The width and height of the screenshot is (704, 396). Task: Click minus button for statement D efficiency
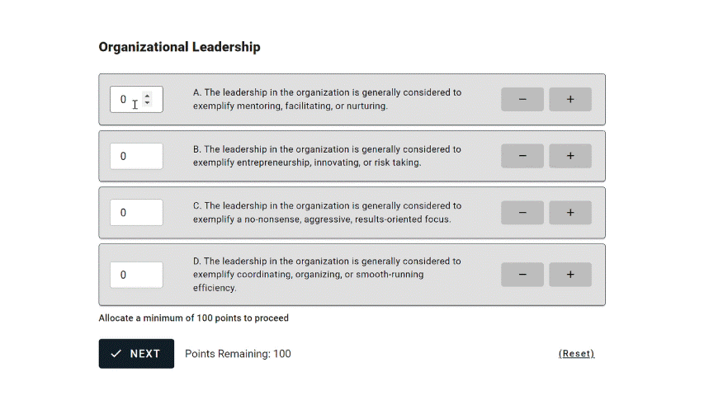(x=522, y=275)
